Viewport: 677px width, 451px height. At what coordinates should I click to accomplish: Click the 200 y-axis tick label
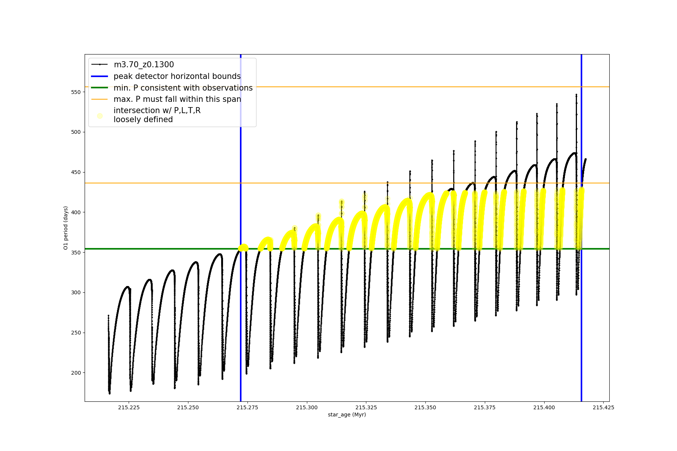pos(76,373)
